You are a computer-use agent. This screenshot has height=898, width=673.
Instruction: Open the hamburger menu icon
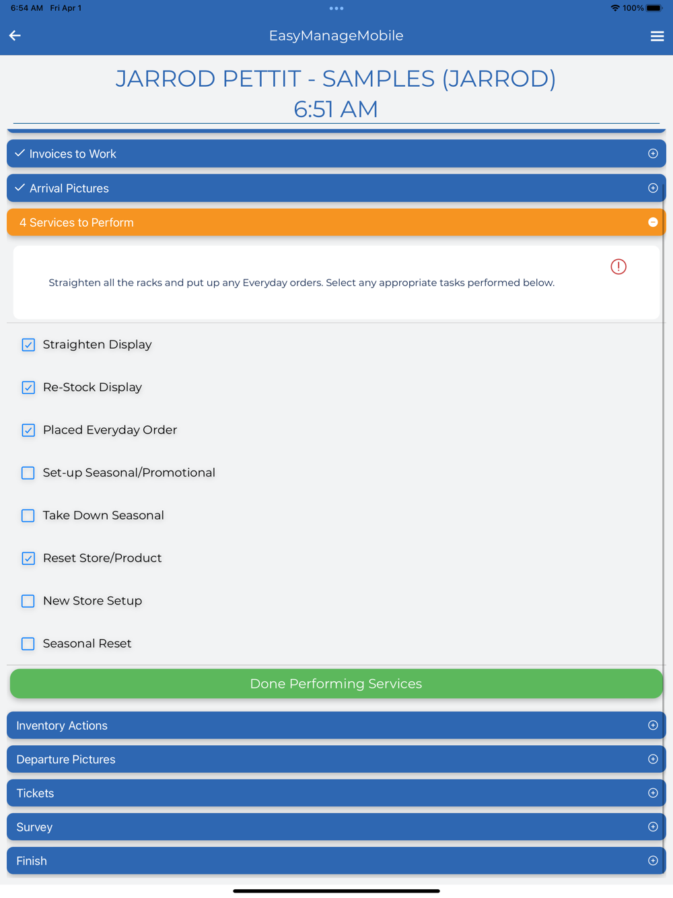pos(657,36)
